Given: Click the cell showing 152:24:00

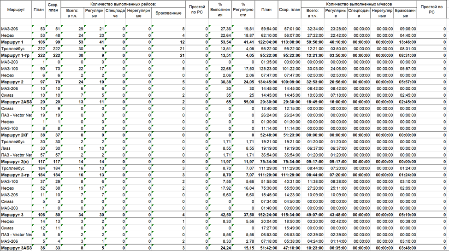Looking at the screenshot, I should click(x=266, y=215).
